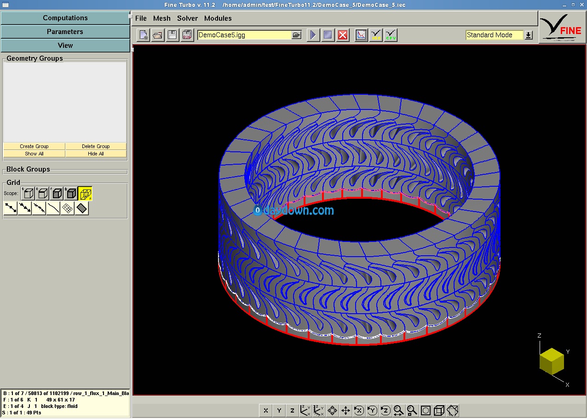Viewport: 587px width, 419px height.
Task: Start the solver with the play arrow
Action: (313, 35)
